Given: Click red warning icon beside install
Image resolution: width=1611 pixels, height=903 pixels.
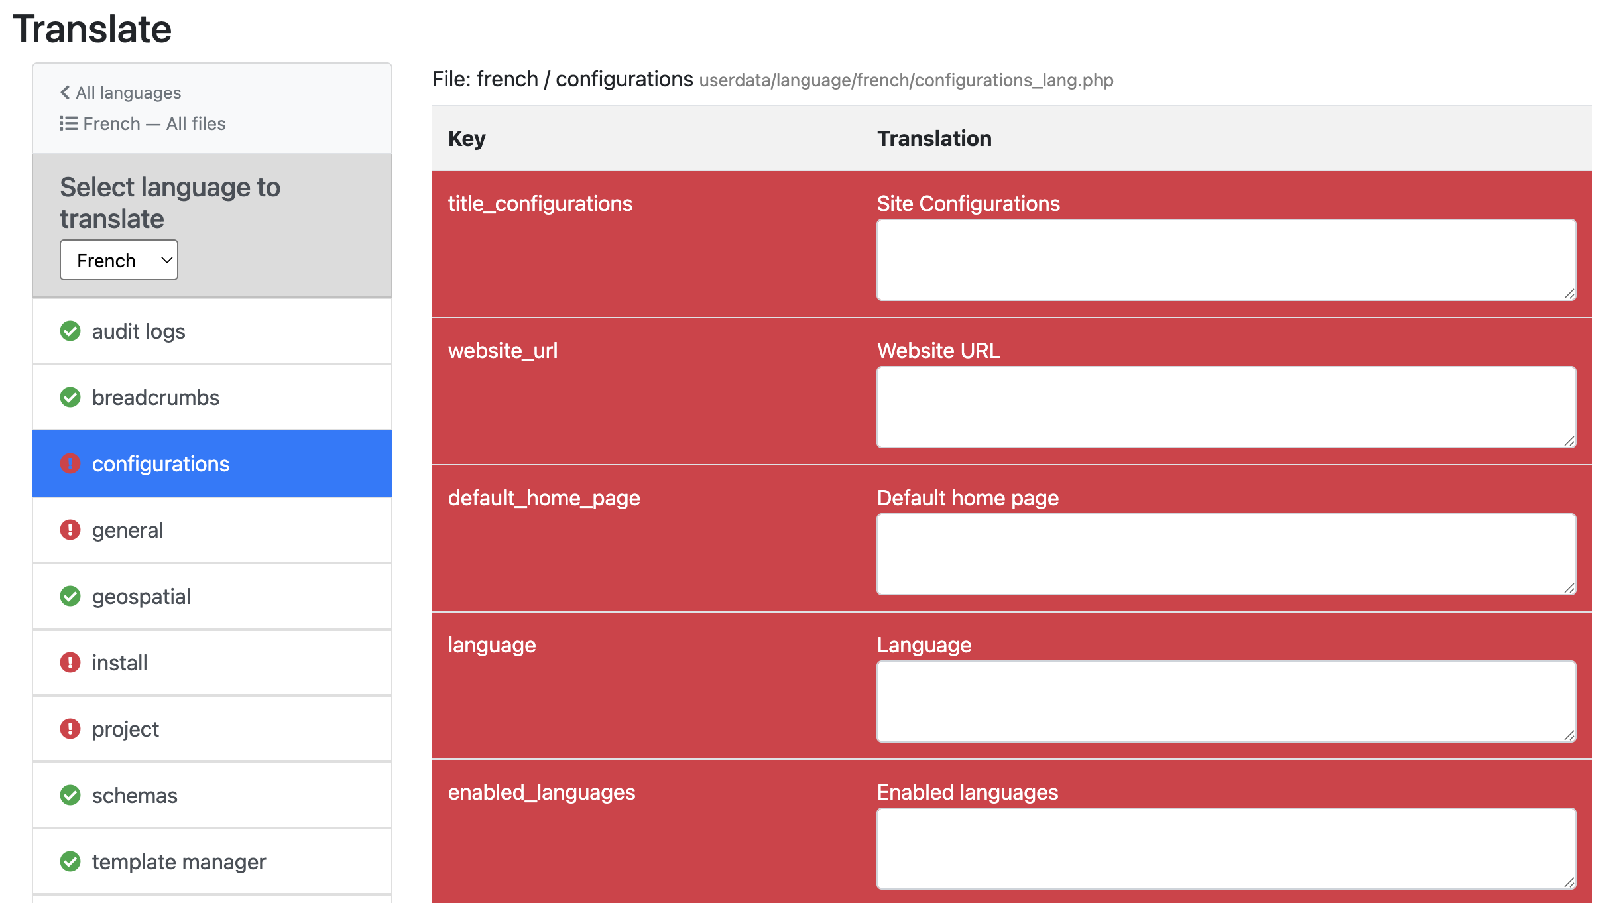Looking at the screenshot, I should [70, 662].
